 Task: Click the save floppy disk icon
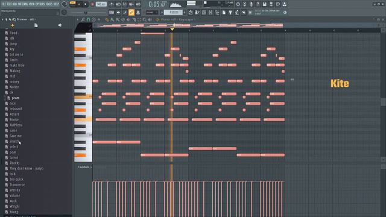264,4
